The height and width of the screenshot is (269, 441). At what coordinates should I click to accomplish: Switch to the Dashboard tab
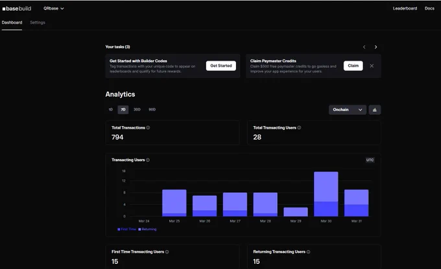12,23
